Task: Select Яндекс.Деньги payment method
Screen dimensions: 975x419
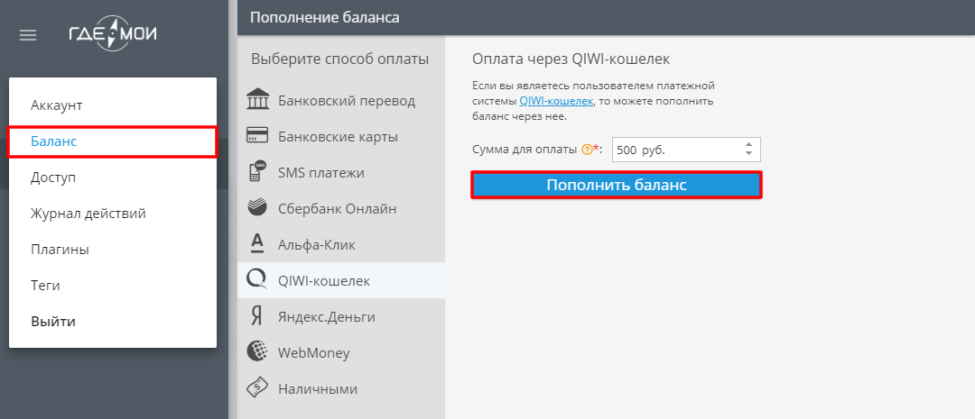Action: (x=341, y=316)
